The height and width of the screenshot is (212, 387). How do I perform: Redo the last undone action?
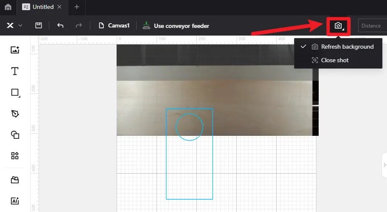pyautogui.click(x=79, y=25)
